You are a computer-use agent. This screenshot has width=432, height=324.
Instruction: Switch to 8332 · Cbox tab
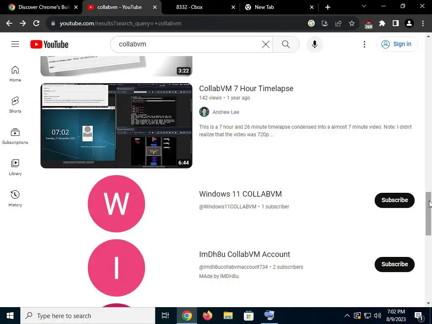pos(189,7)
